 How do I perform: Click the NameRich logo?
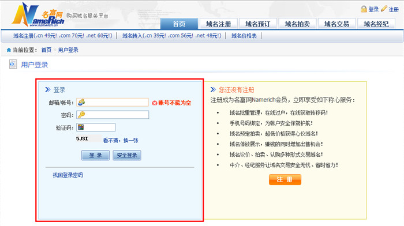[x=38, y=15]
